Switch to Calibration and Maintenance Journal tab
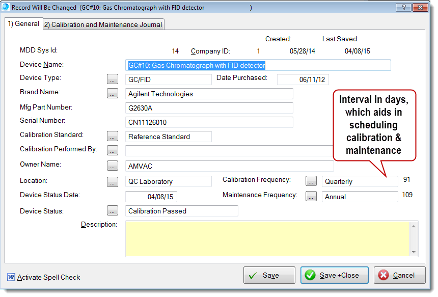 pyautogui.click(x=103, y=24)
